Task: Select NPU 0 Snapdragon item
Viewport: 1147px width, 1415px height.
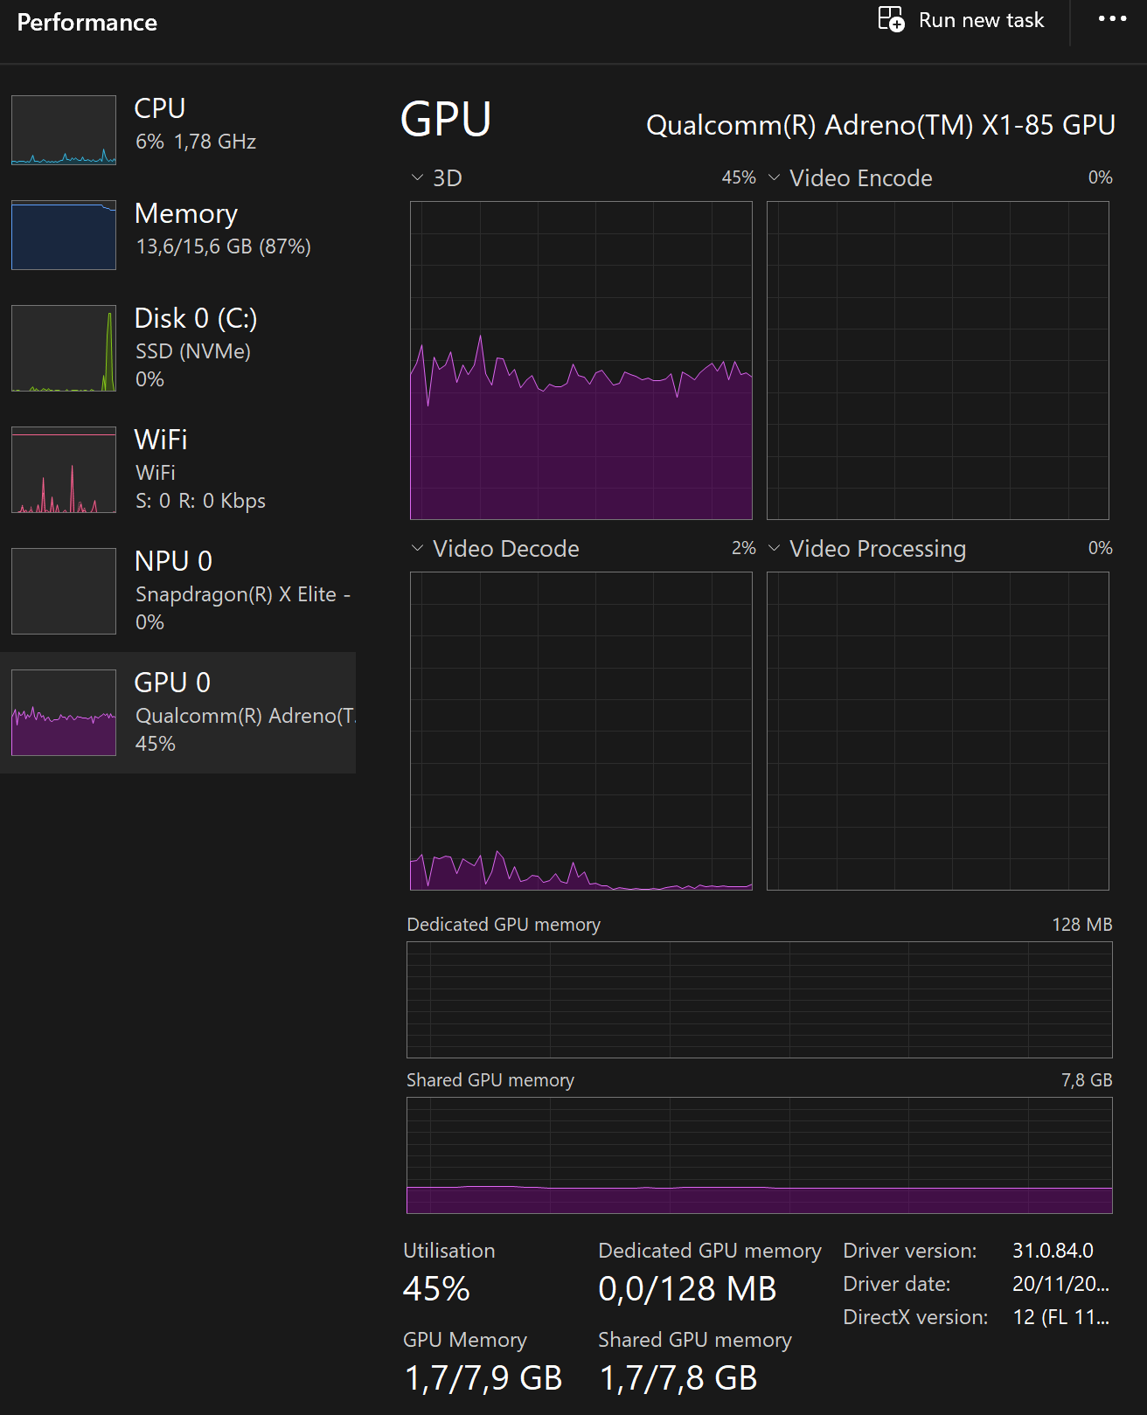Action: click(173, 561)
